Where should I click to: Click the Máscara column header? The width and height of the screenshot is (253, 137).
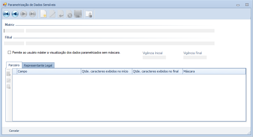214,71
